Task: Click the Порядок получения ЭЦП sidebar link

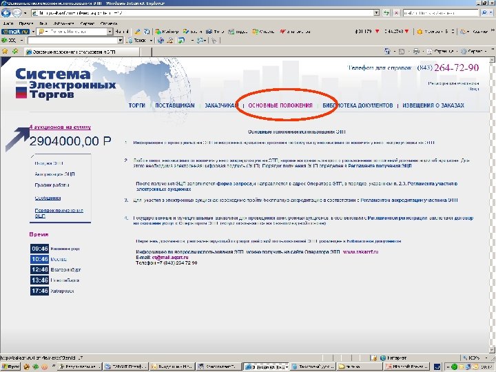Action: (59, 213)
